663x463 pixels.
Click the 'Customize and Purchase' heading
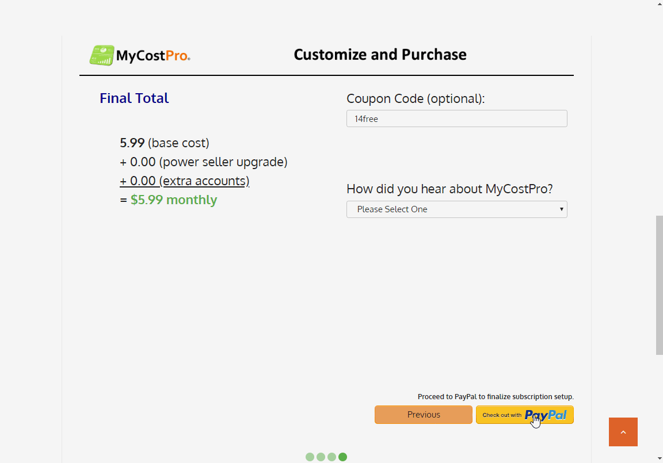click(380, 55)
